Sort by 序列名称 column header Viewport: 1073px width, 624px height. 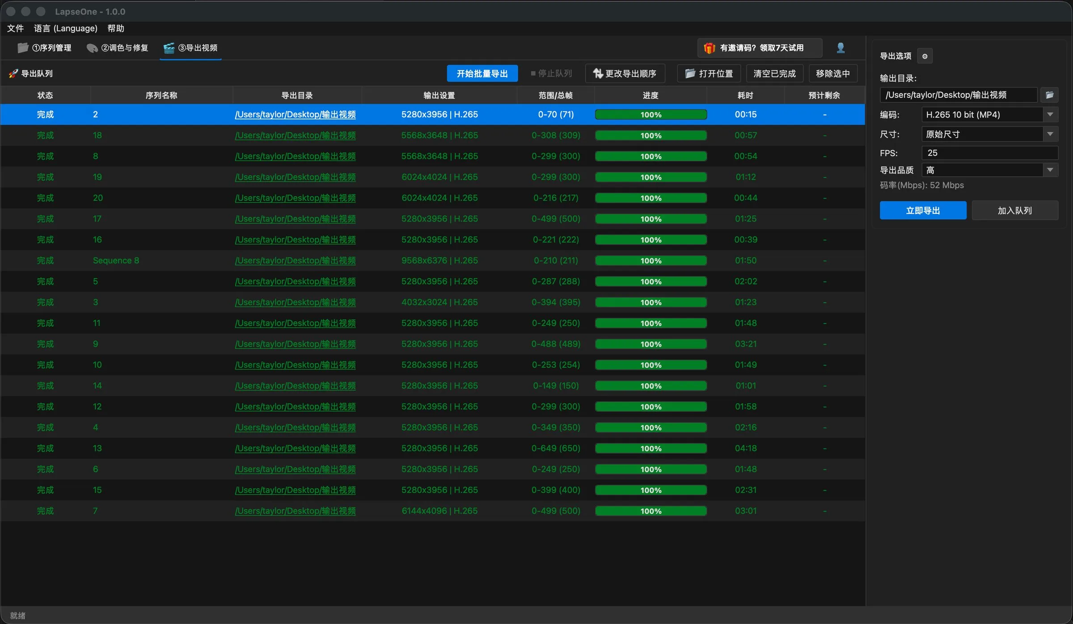click(x=161, y=95)
